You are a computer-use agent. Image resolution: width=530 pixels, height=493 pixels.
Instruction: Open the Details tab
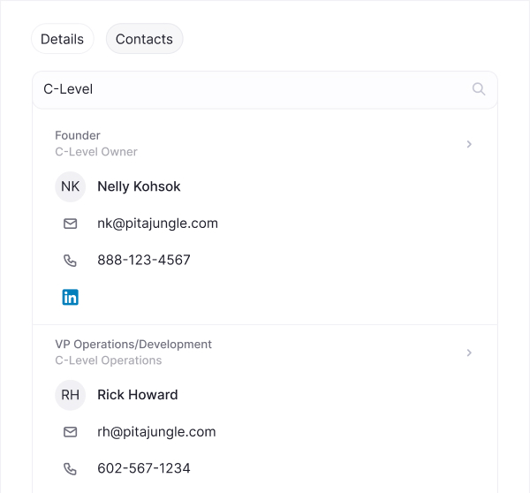62,39
